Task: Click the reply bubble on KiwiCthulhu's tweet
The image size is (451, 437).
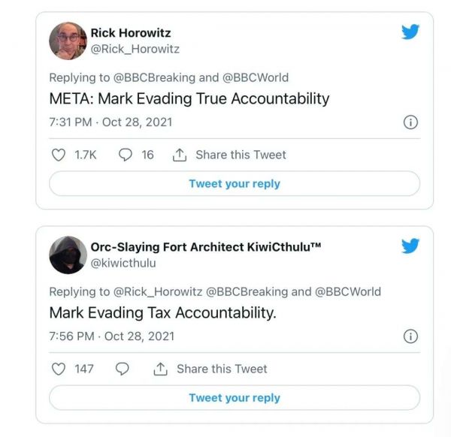Action: [123, 369]
